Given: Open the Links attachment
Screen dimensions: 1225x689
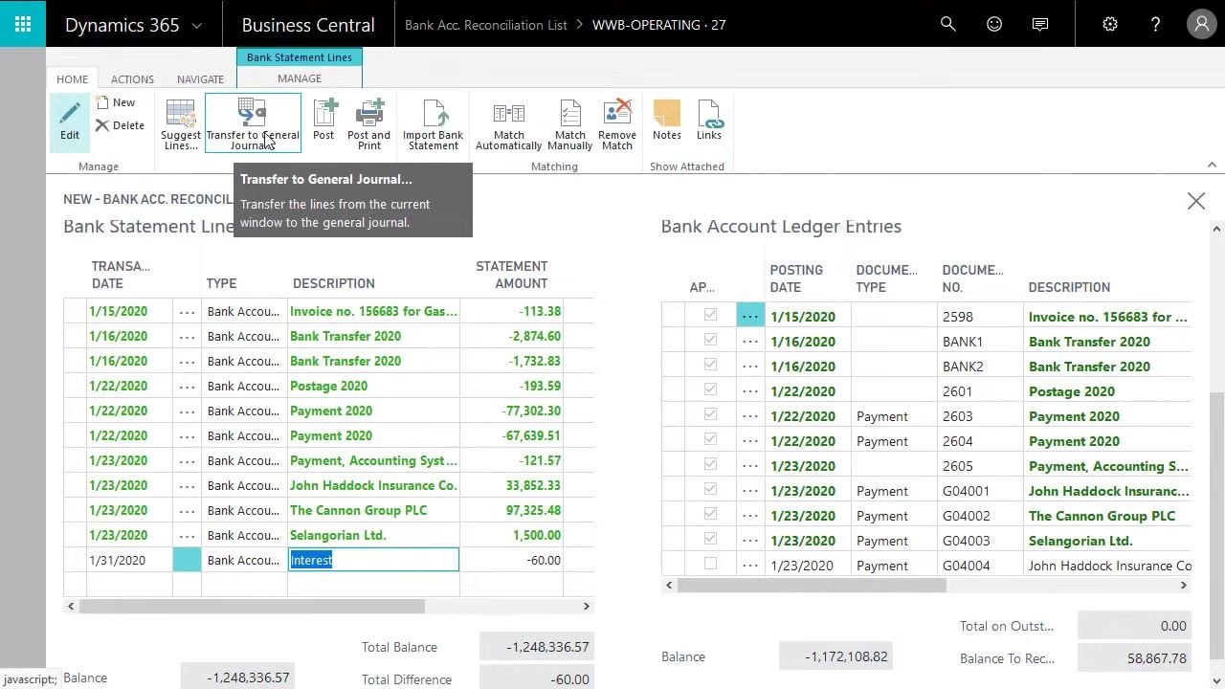Looking at the screenshot, I should 709,122.
